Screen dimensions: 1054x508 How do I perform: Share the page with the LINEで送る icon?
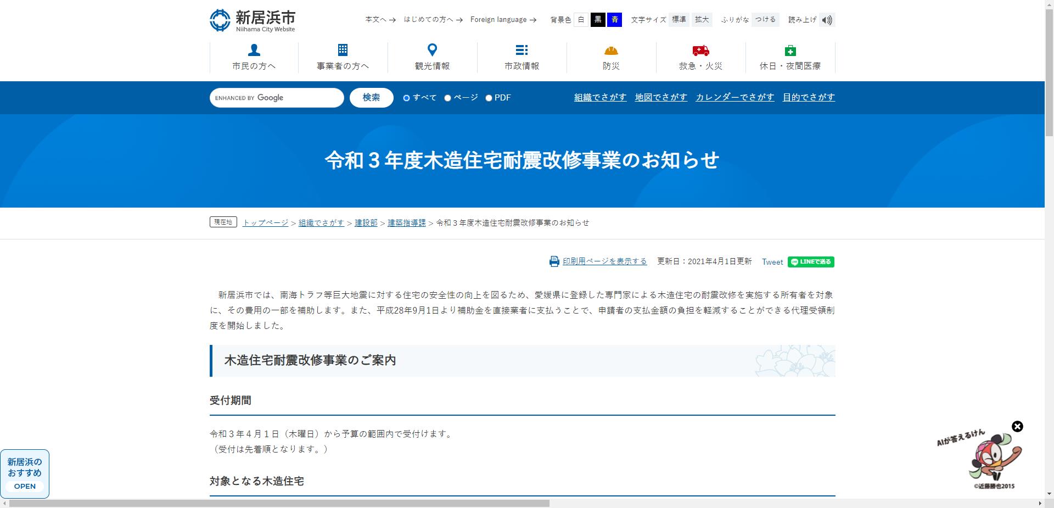(x=811, y=262)
